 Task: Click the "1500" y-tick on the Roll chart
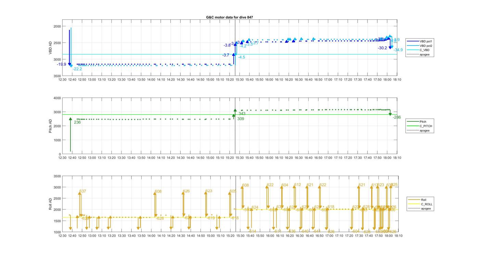click(x=57, y=221)
